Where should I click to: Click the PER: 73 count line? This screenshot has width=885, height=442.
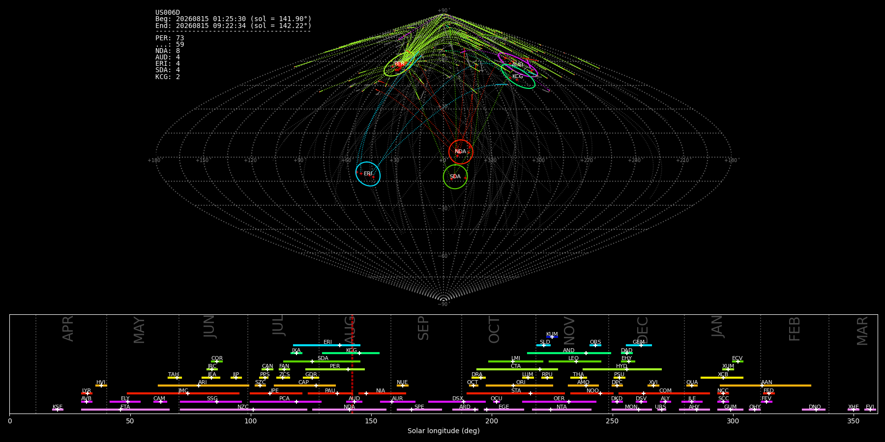click(170, 38)
